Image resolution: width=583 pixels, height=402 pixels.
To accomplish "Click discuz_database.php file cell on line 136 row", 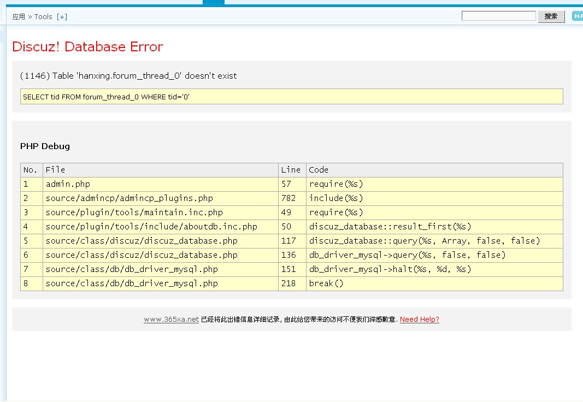I will pos(160,255).
